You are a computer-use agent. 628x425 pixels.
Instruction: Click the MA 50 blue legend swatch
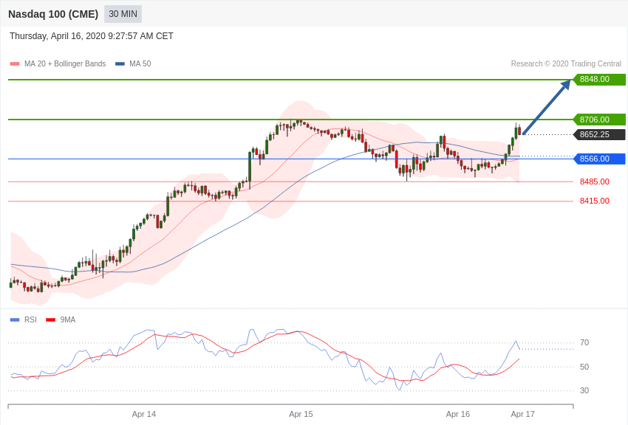[x=120, y=63]
